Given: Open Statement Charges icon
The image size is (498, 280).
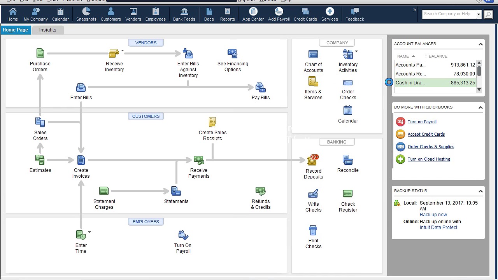Looking at the screenshot, I should (104, 191).
